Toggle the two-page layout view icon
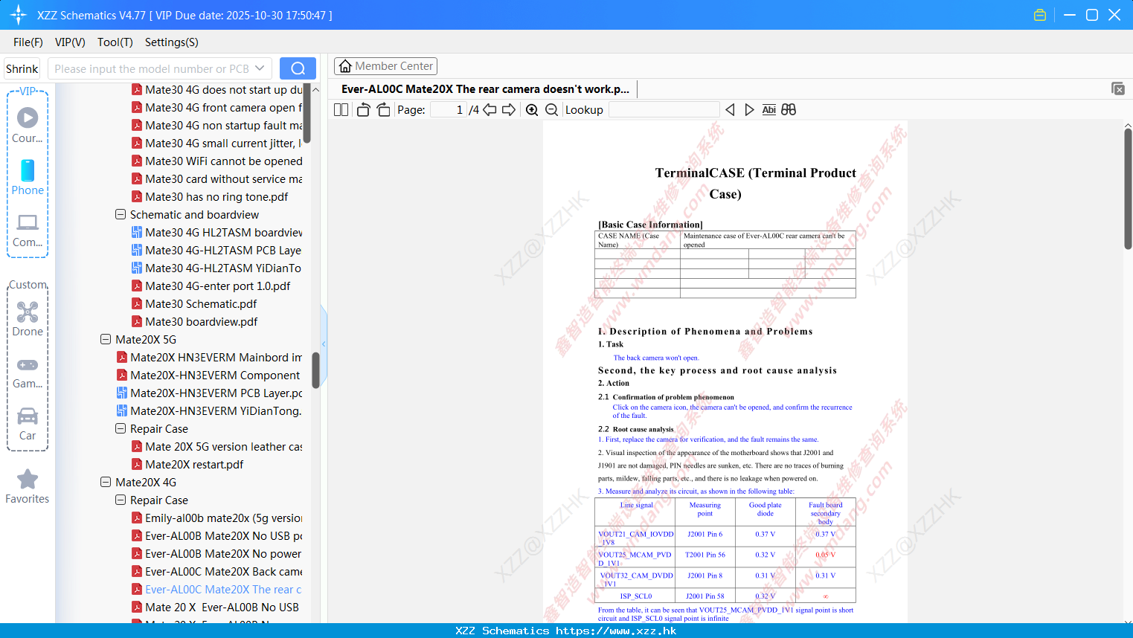 pyautogui.click(x=341, y=109)
